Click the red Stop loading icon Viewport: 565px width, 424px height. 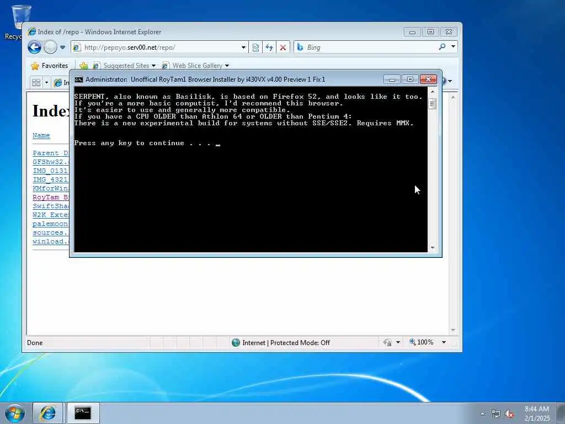point(283,47)
